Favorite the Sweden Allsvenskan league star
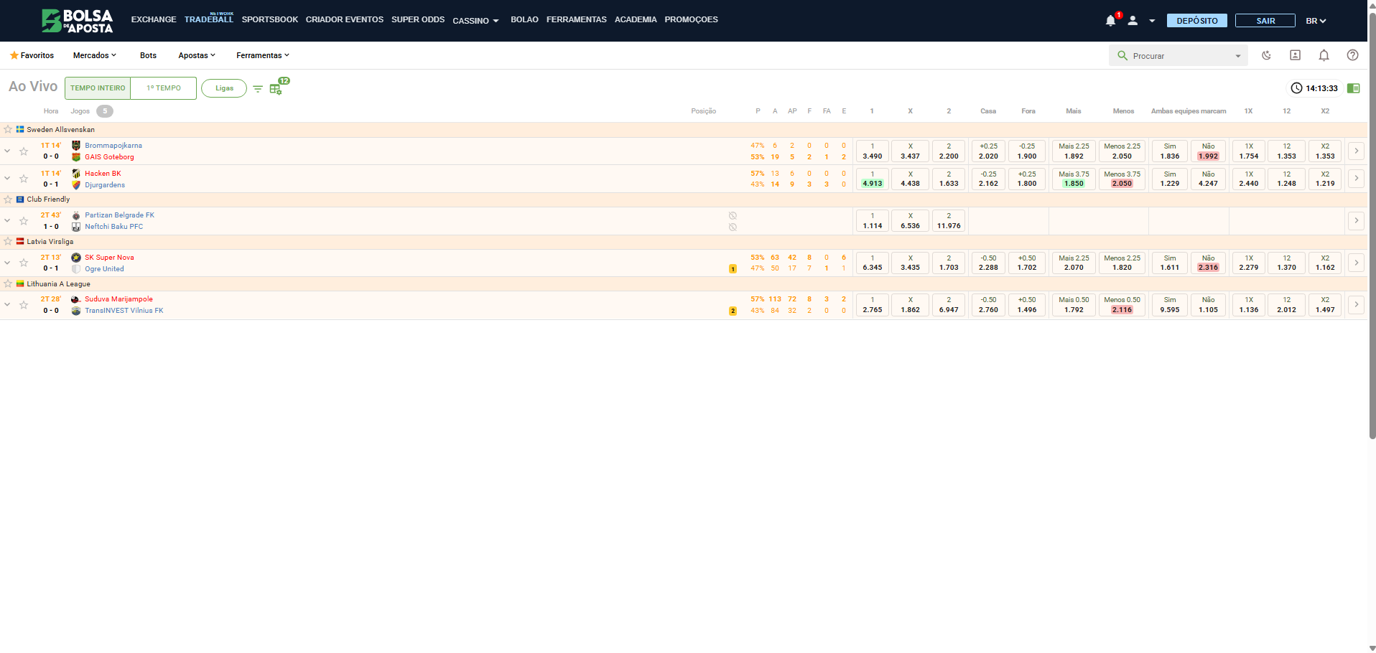Viewport: 1376px width, 653px height. pos(8,130)
